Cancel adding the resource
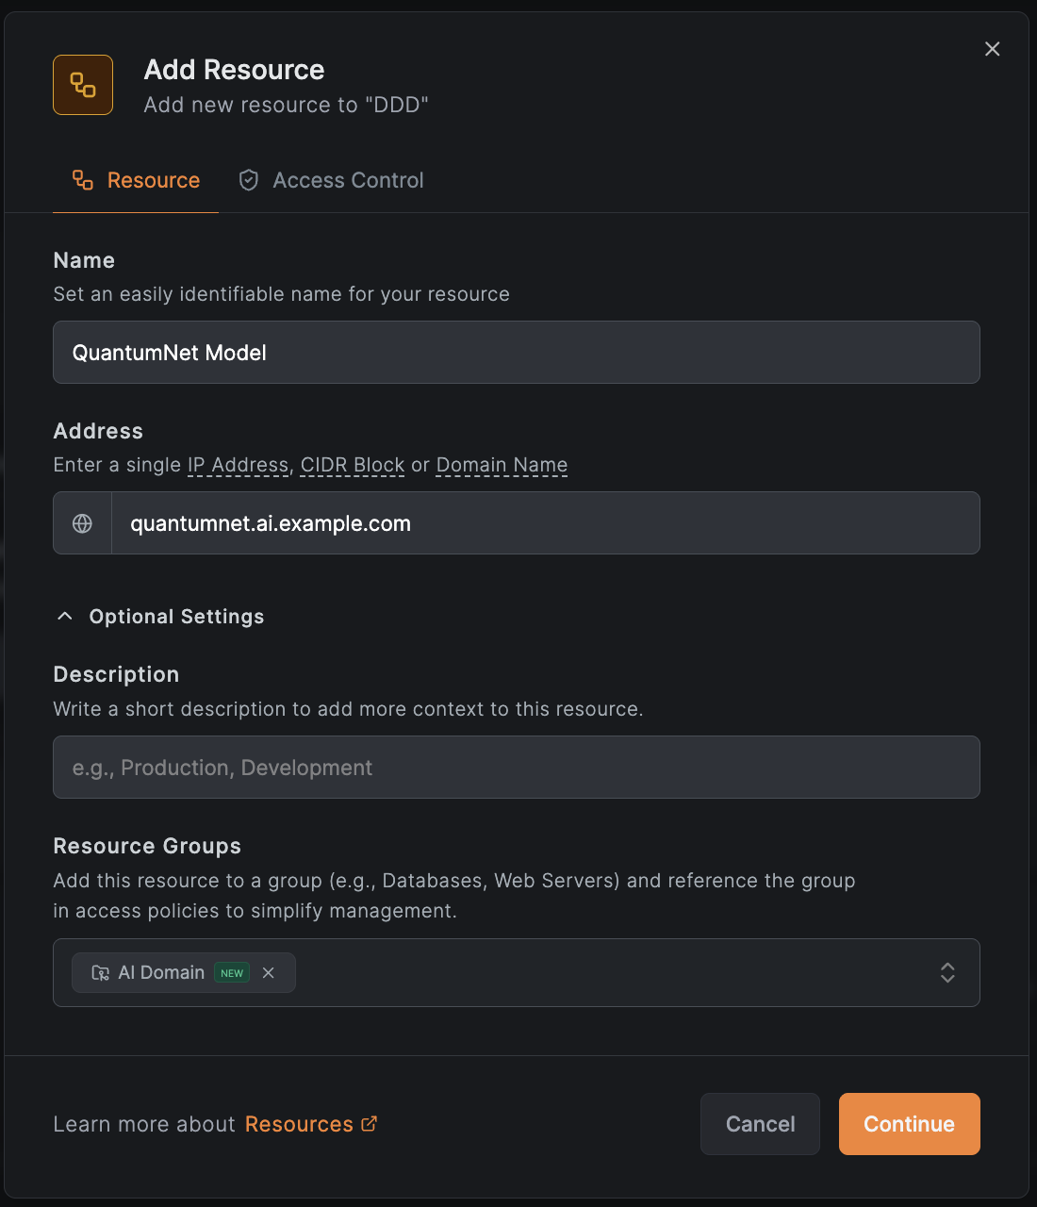The width and height of the screenshot is (1037, 1207). 760,1123
